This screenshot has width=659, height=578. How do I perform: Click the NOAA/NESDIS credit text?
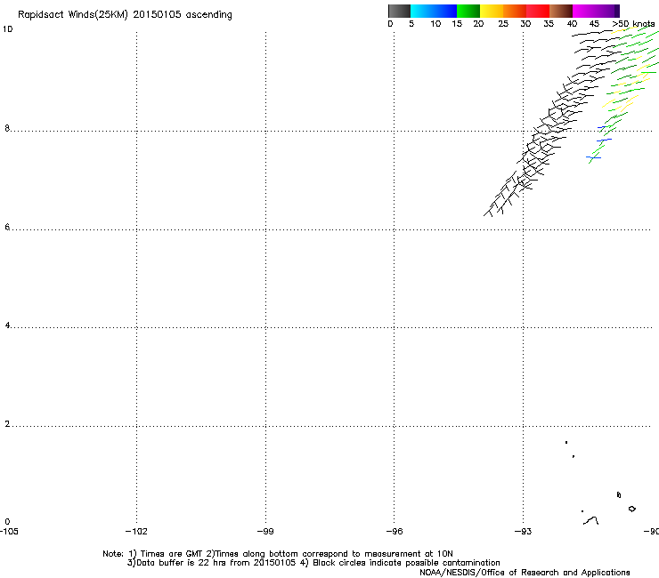[525, 573]
